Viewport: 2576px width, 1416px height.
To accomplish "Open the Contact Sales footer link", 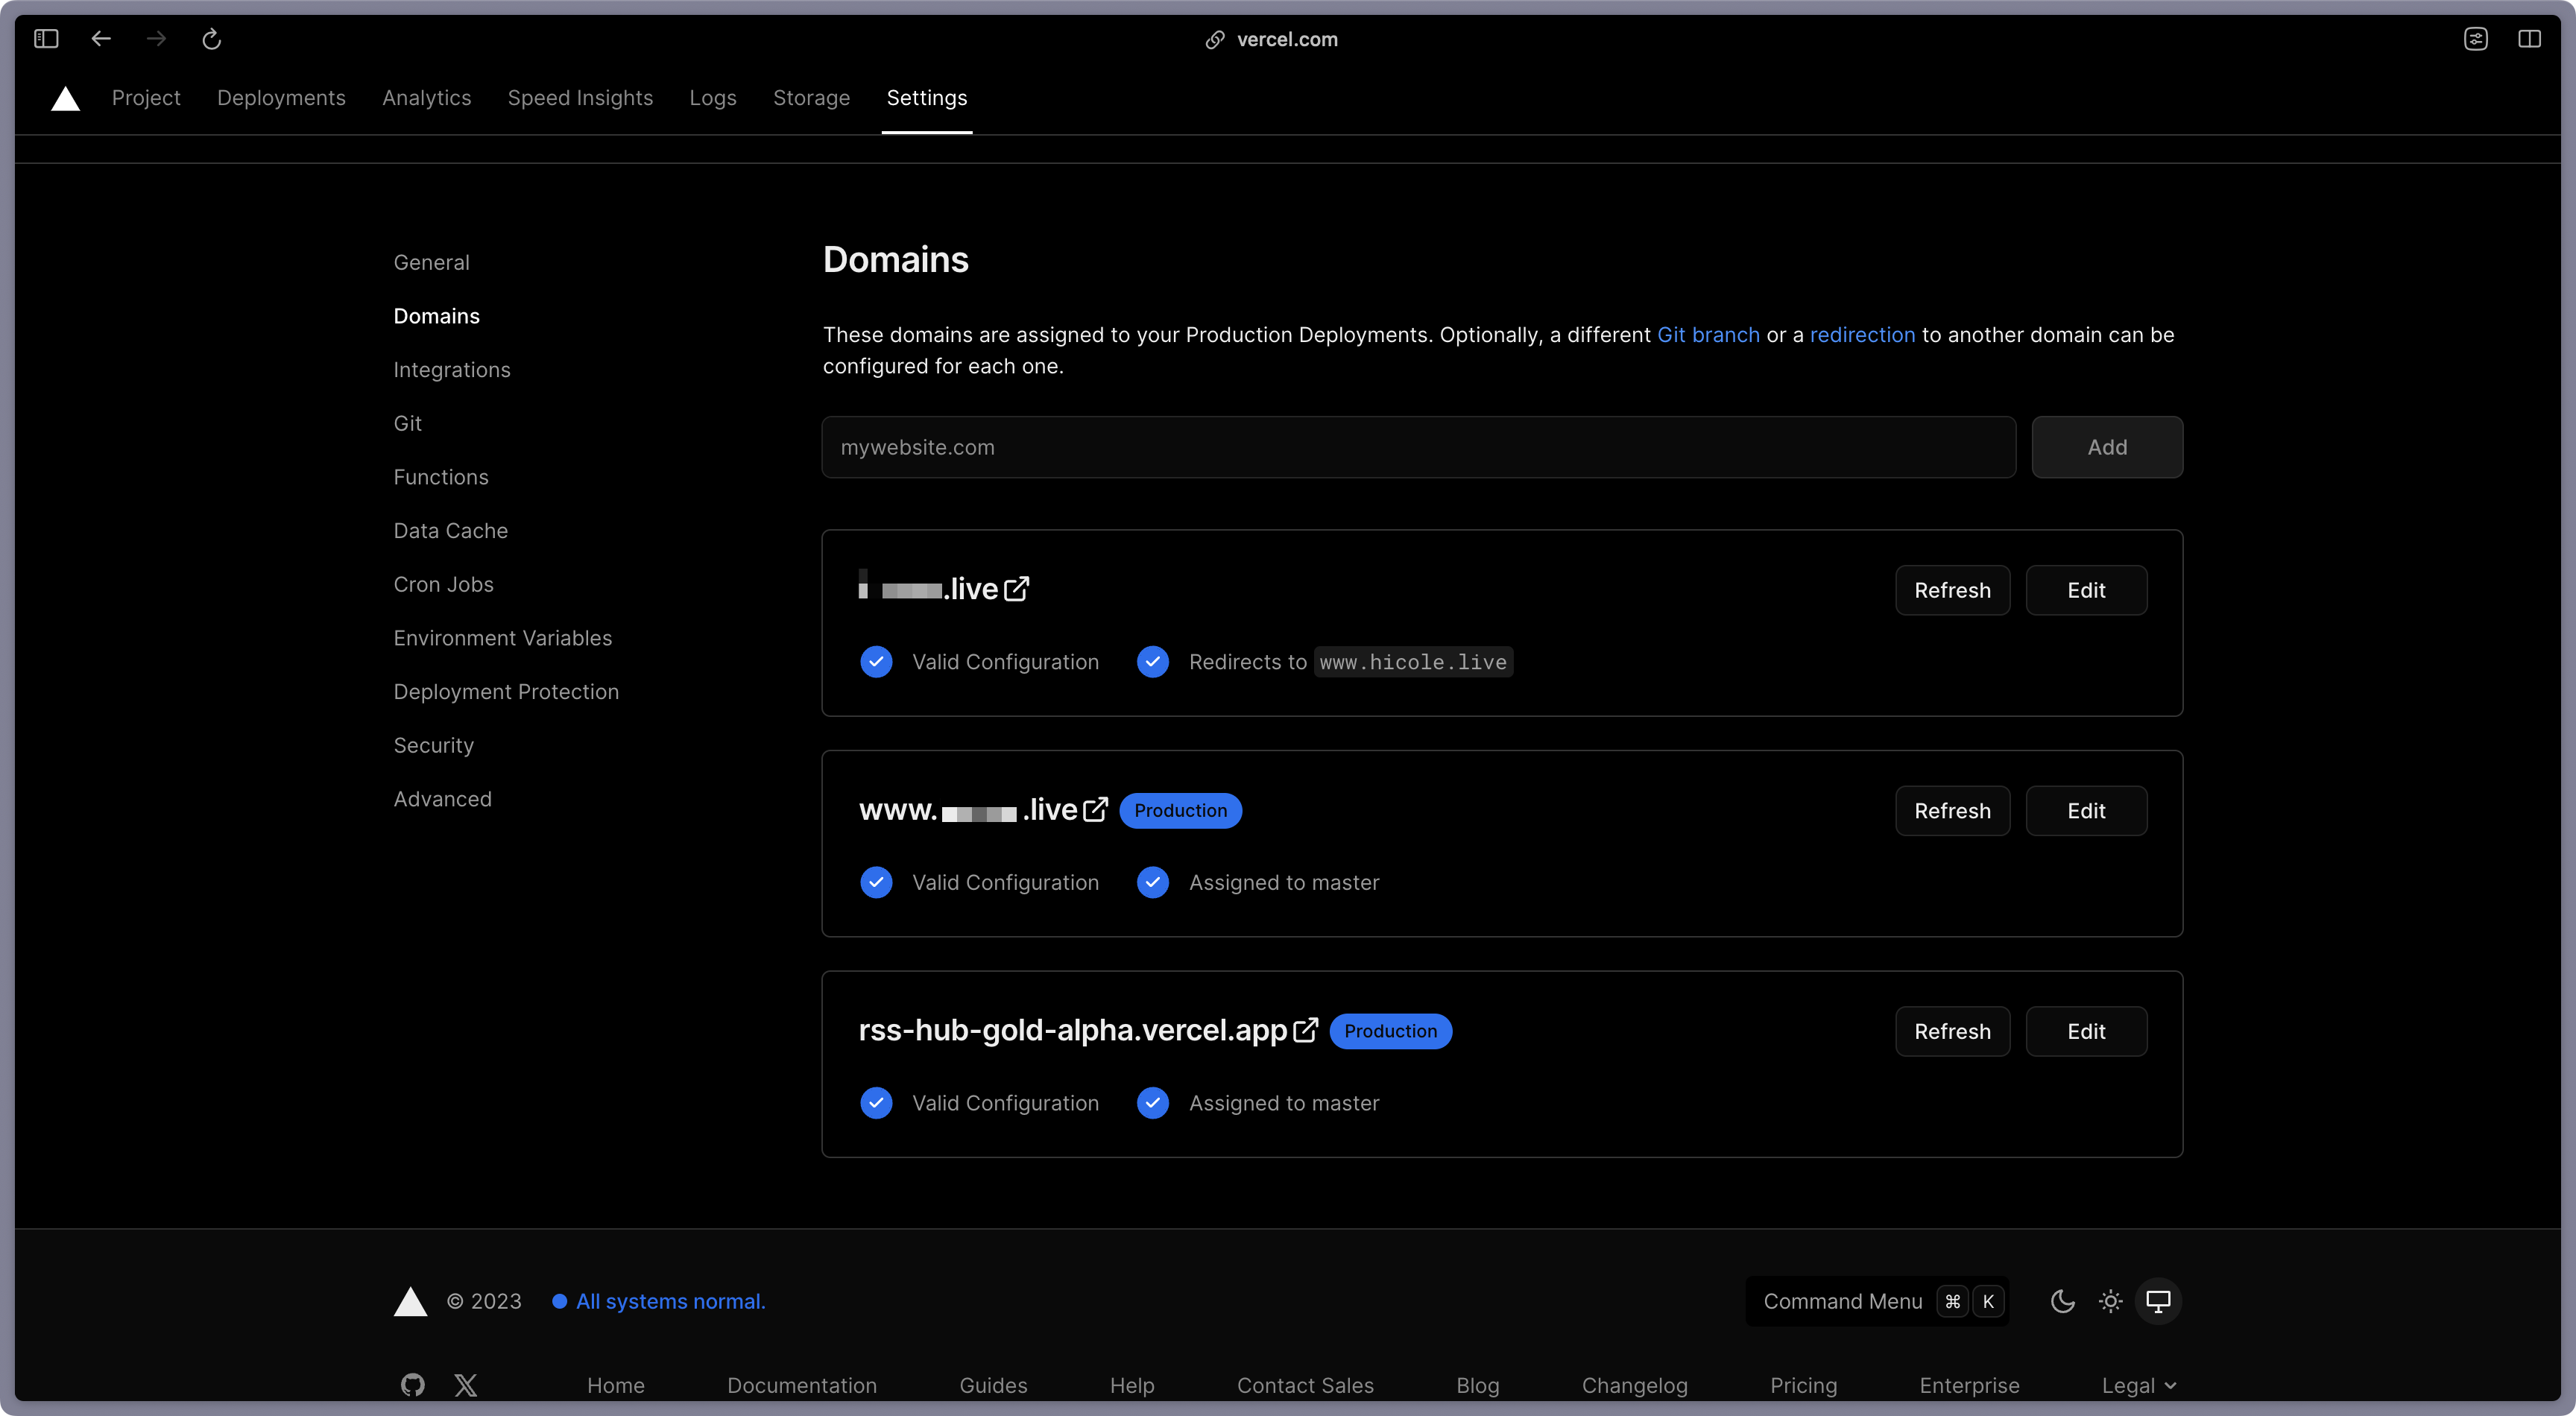I will [1306, 1385].
